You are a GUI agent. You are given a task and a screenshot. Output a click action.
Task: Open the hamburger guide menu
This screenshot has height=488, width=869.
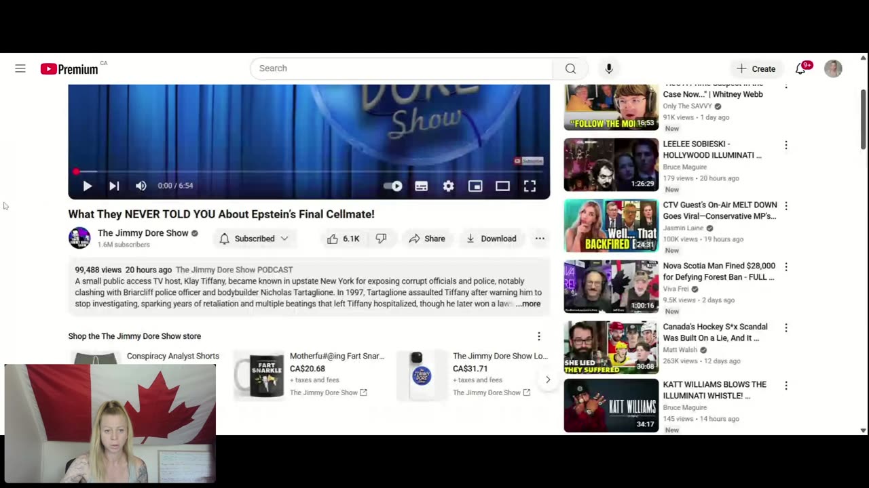(x=20, y=68)
